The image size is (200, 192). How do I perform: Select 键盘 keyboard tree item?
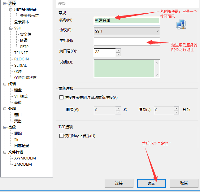pos(18,90)
